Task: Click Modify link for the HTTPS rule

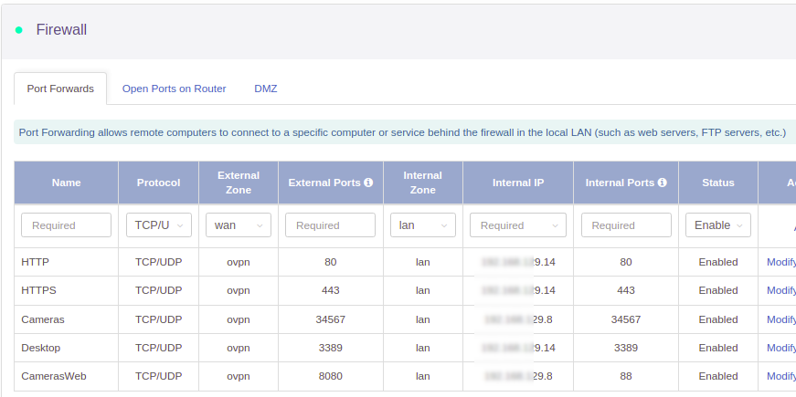Action: pyautogui.click(x=781, y=290)
